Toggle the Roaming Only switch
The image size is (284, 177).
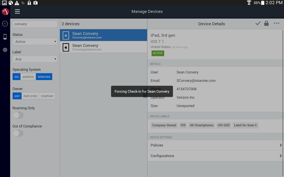pyautogui.click(x=18, y=115)
